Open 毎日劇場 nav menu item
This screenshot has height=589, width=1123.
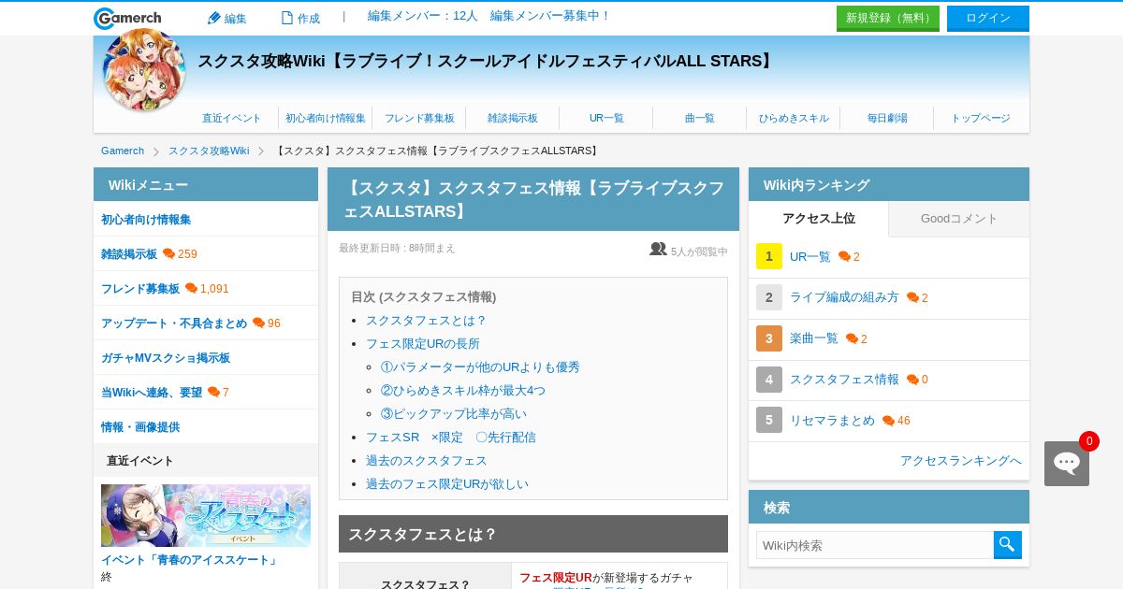tap(887, 118)
